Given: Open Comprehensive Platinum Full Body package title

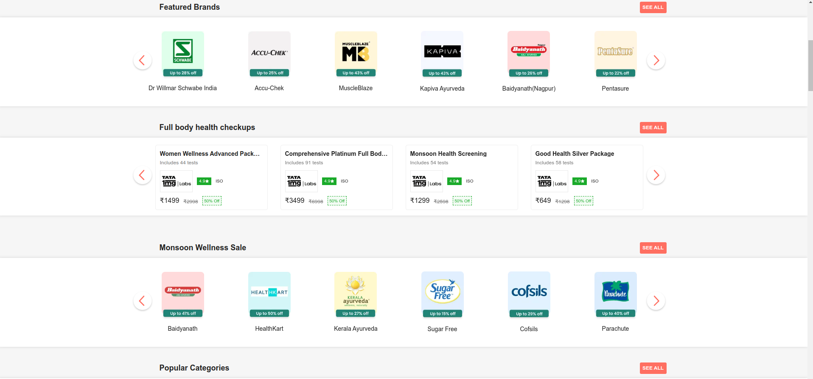Looking at the screenshot, I should point(336,154).
